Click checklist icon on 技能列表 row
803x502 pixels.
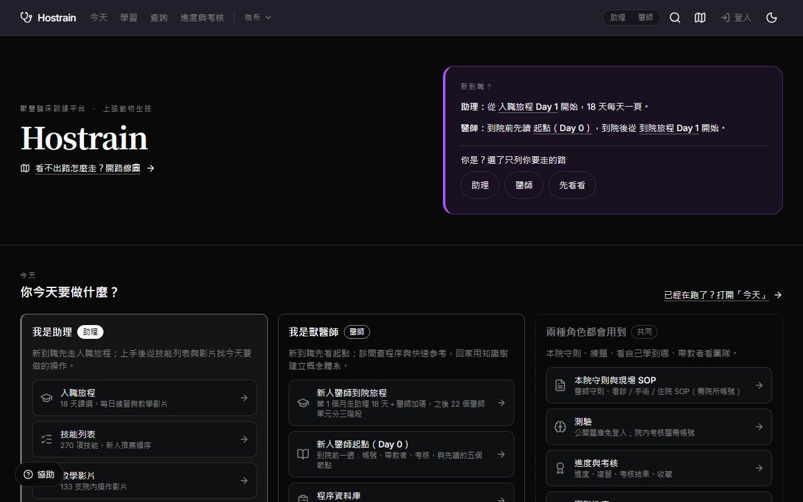point(46,439)
